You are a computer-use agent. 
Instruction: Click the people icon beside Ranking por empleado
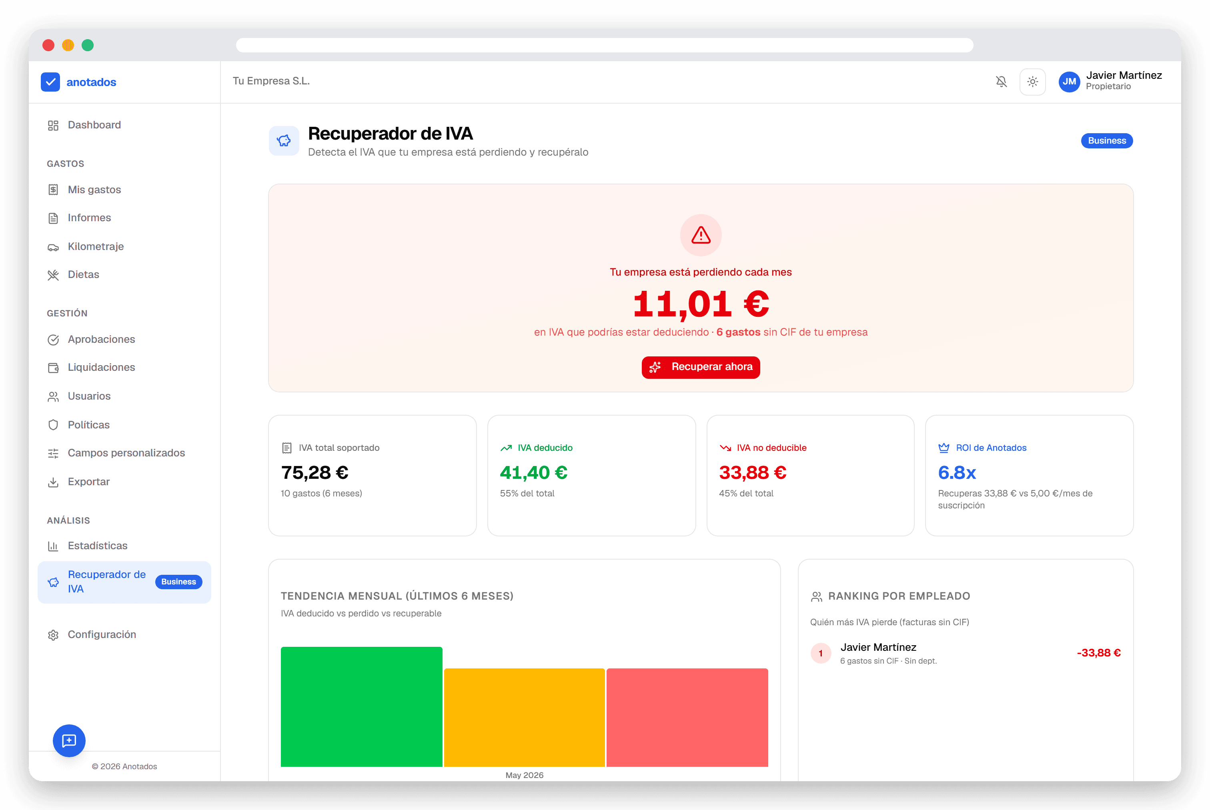tap(816, 597)
